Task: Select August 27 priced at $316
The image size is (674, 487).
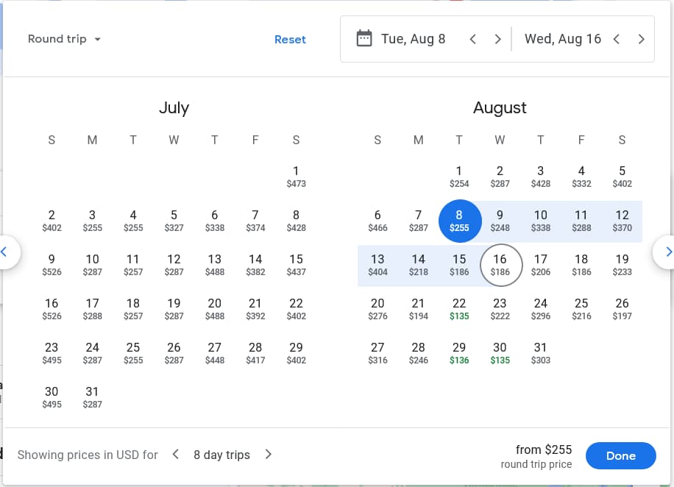Action: (377, 353)
